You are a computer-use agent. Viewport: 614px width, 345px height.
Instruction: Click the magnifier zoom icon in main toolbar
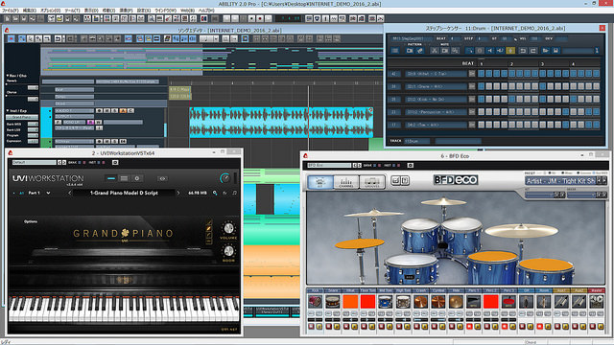(152, 18)
